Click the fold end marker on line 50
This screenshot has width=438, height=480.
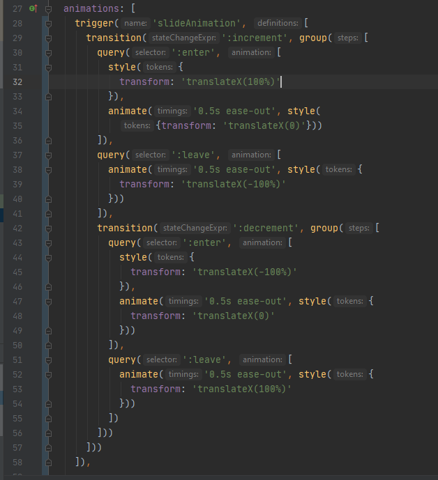tap(48, 346)
